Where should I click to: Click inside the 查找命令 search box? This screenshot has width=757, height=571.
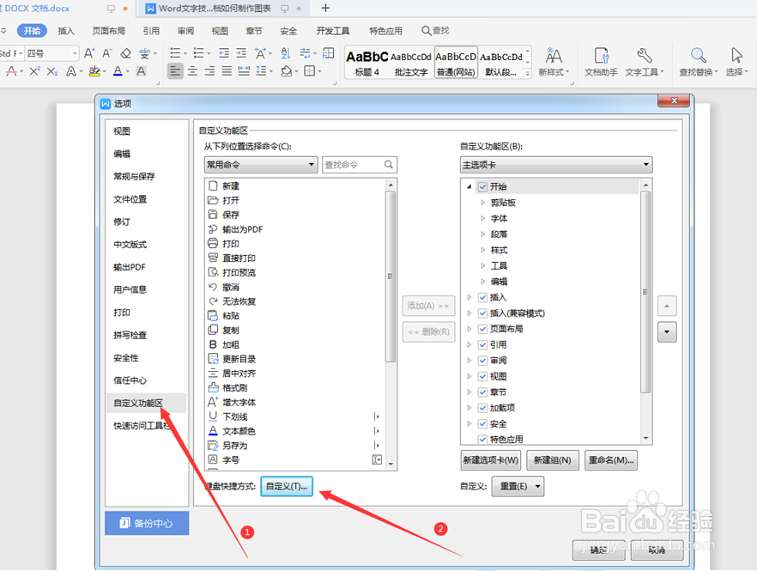click(354, 164)
